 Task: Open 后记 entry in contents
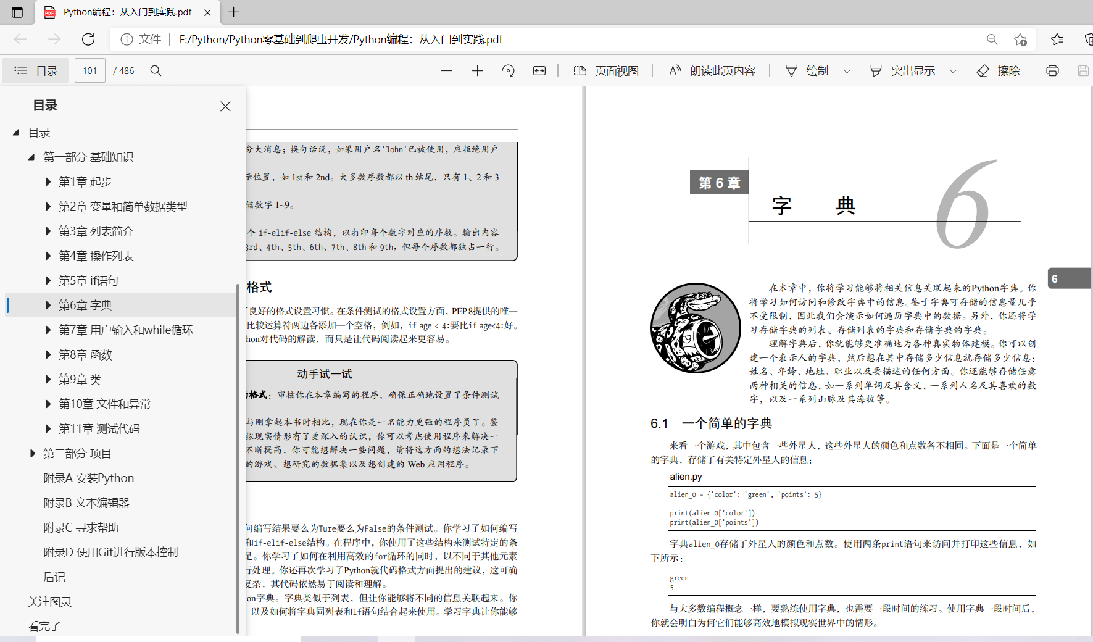pyautogui.click(x=54, y=577)
